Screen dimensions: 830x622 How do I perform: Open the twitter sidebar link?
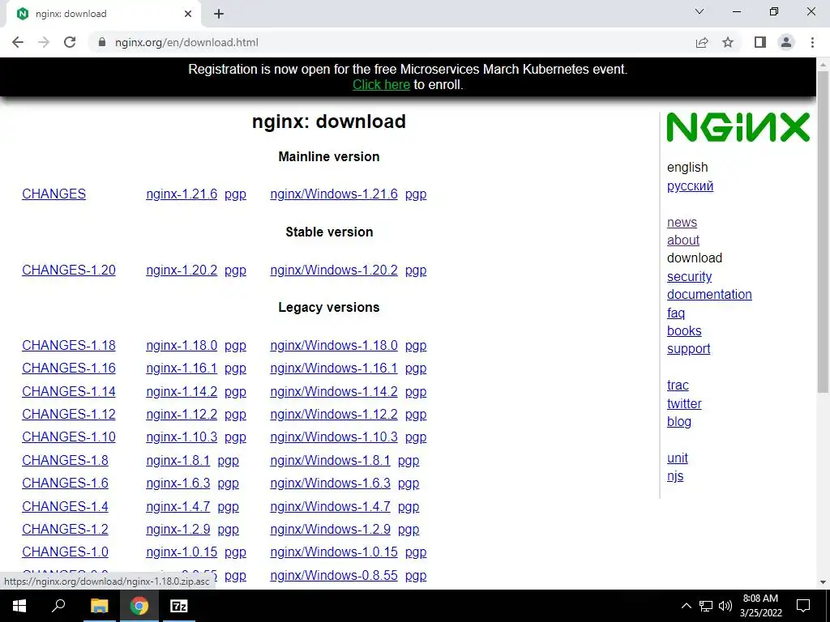click(x=684, y=403)
